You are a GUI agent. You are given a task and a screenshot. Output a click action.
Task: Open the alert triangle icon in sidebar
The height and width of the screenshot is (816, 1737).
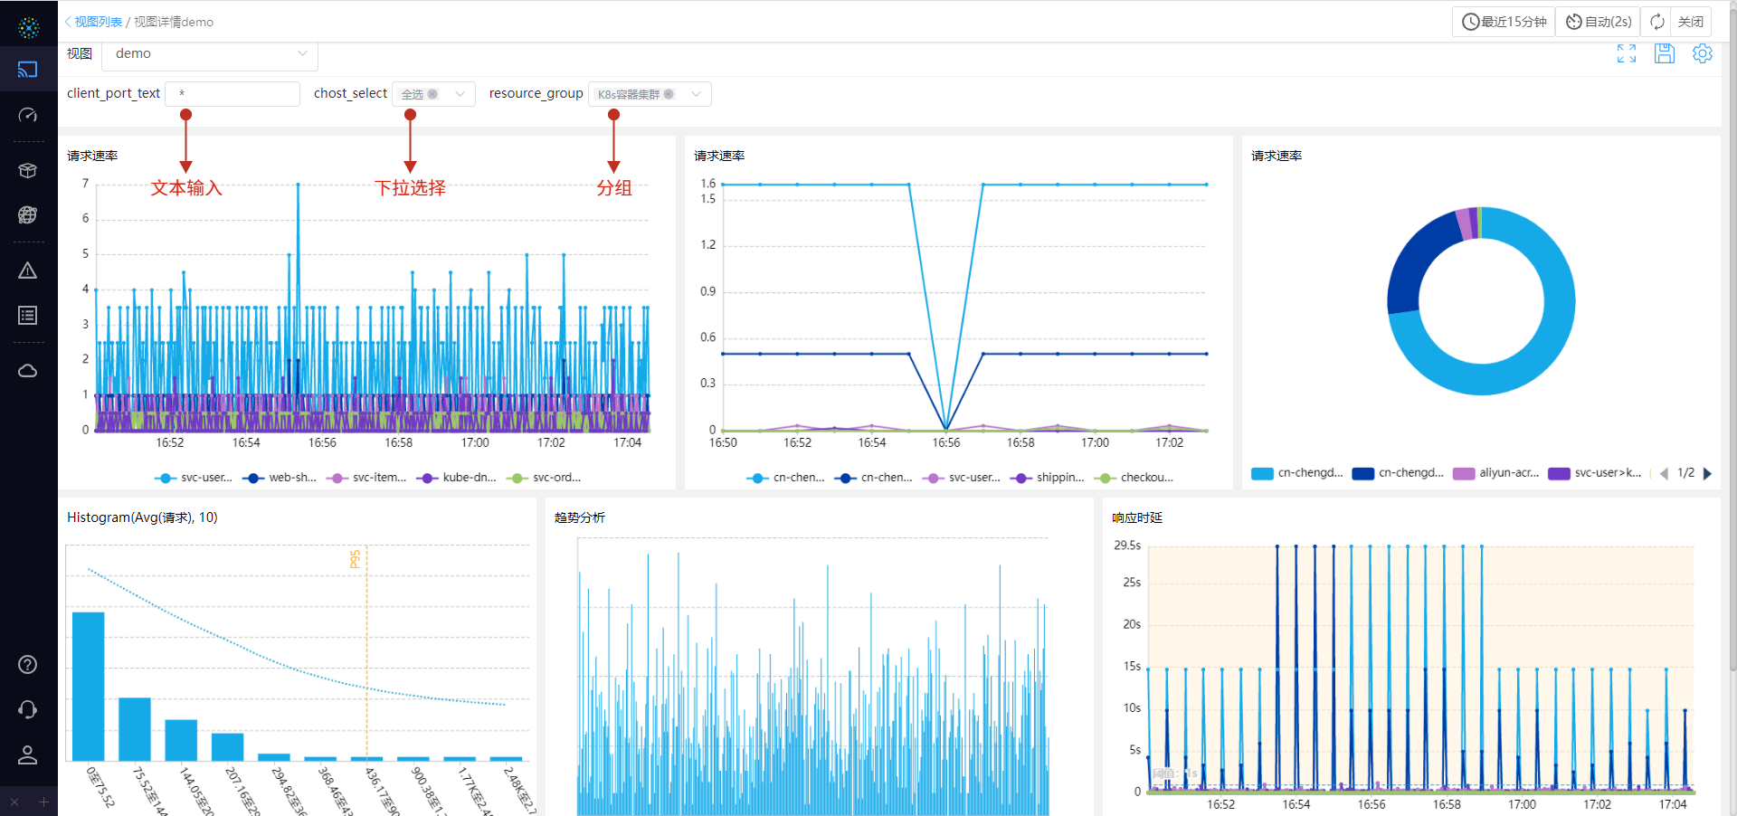click(x=28, y=270)
